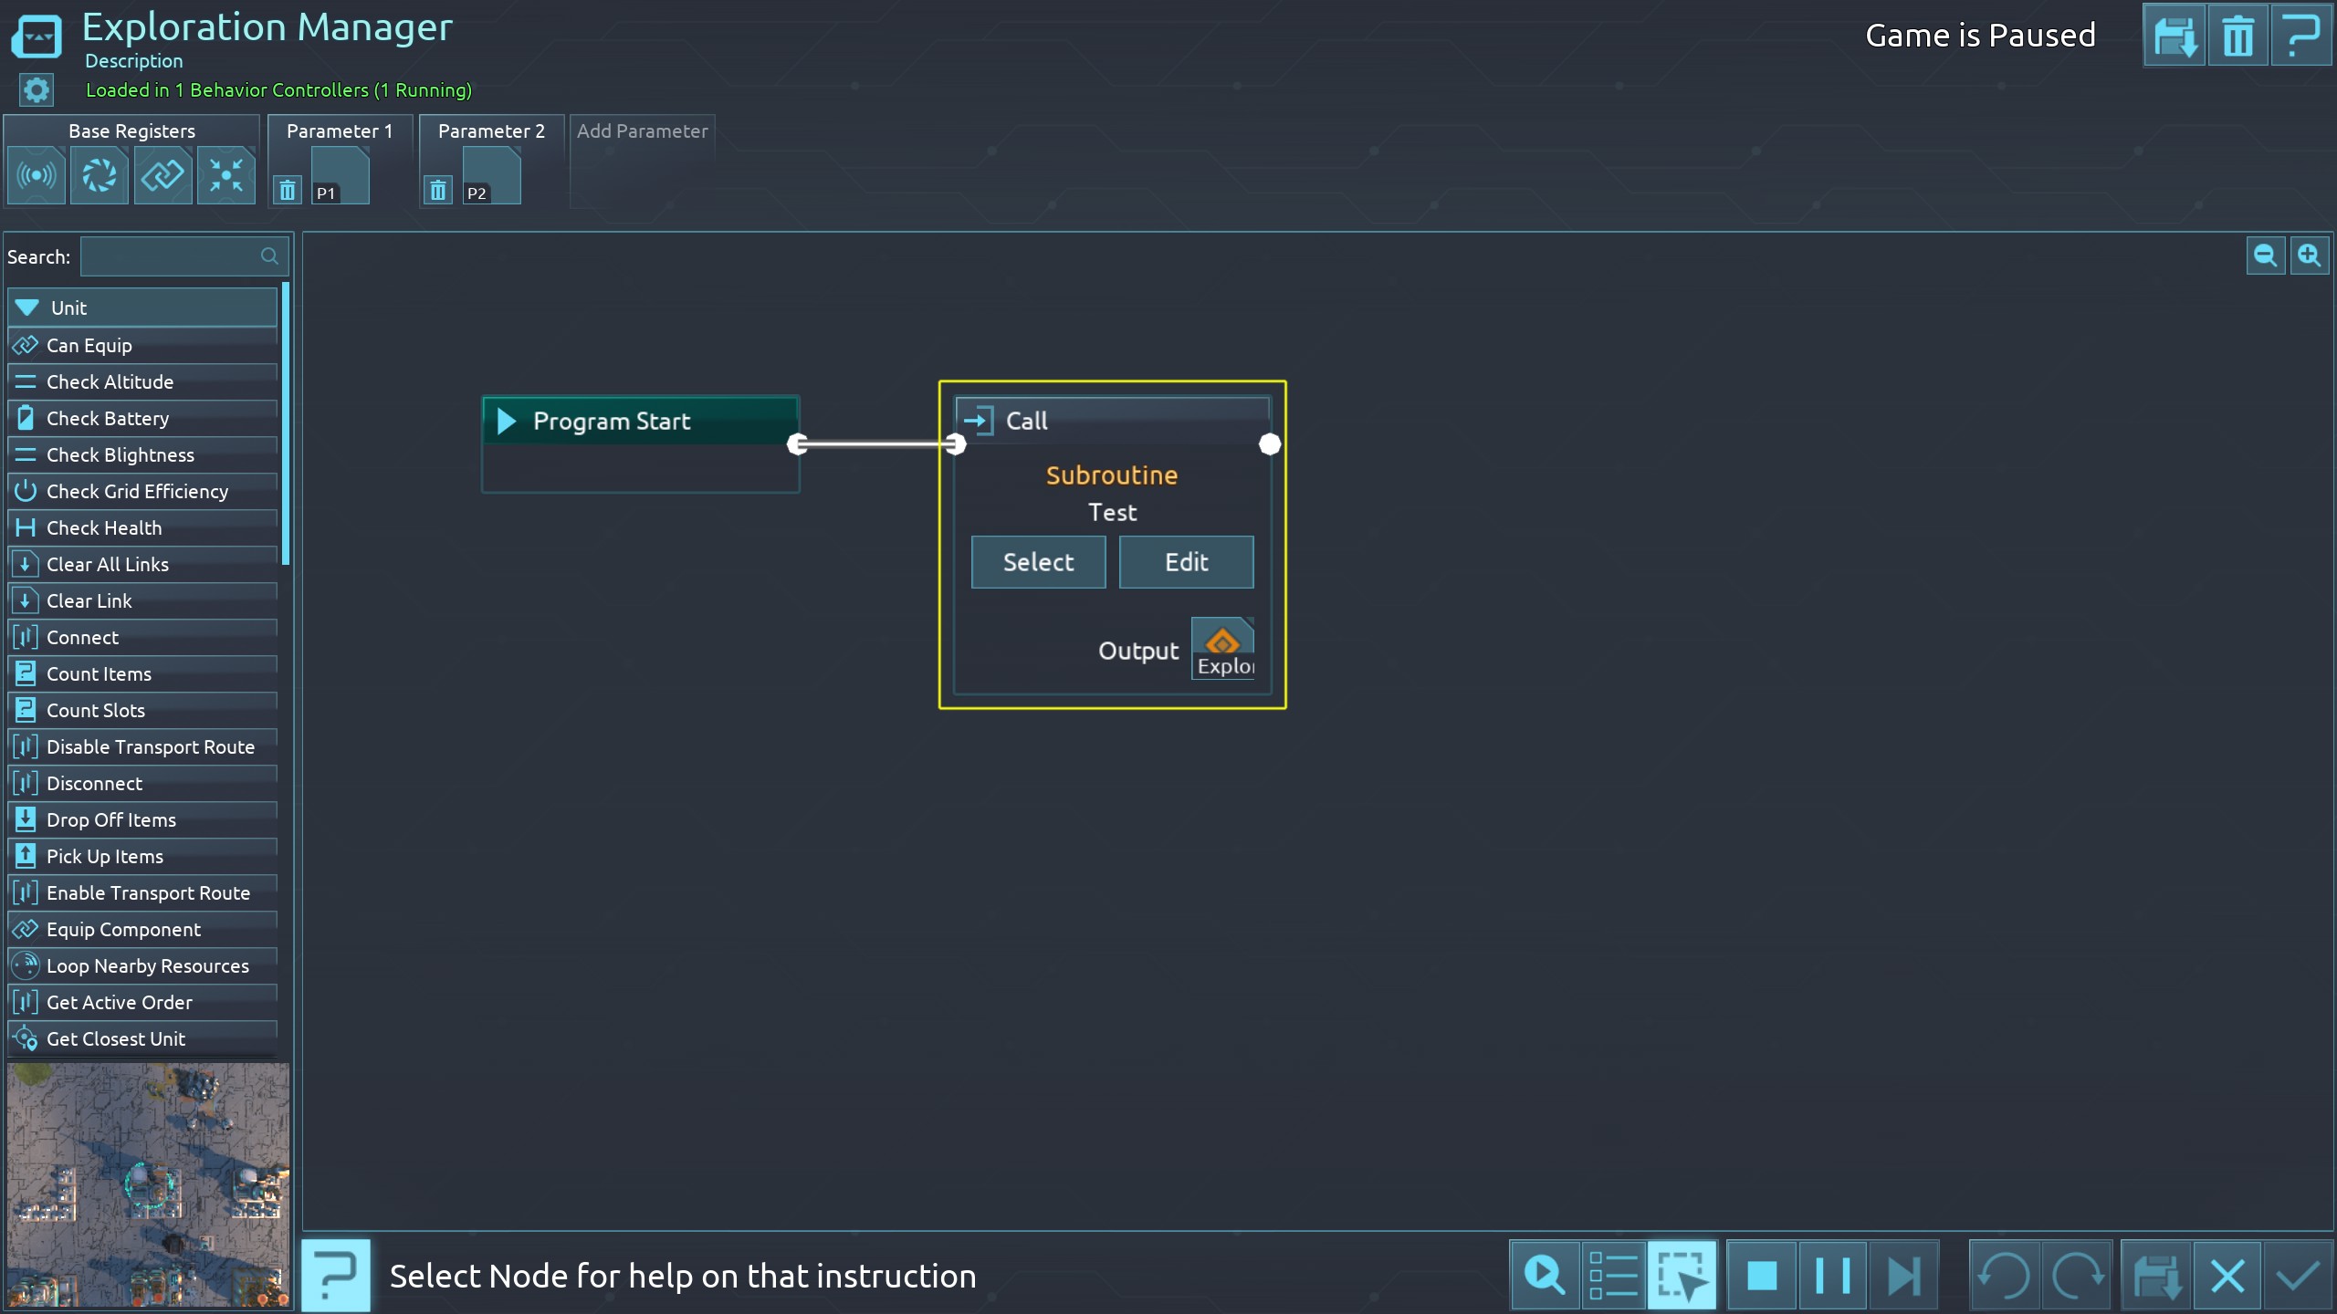Open the settings gear under the title
The width and height of the screenshot is (2337, 1314).
tap(37, 90)
